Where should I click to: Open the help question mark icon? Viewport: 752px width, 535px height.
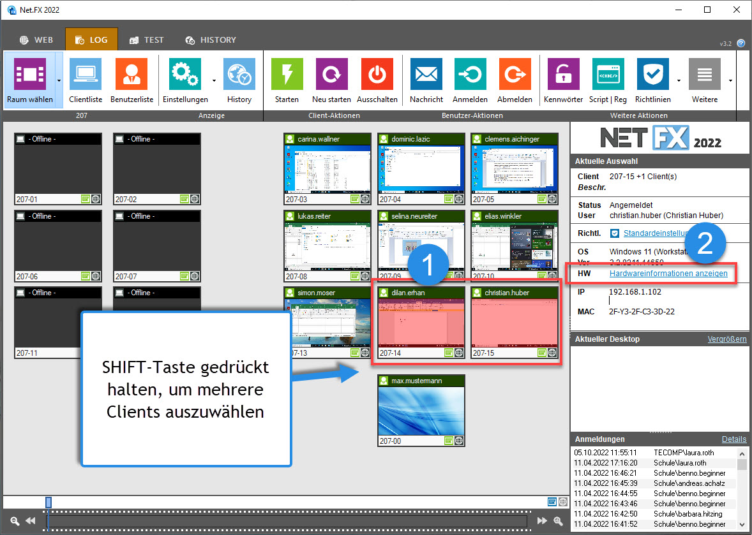tap(741, 43)
